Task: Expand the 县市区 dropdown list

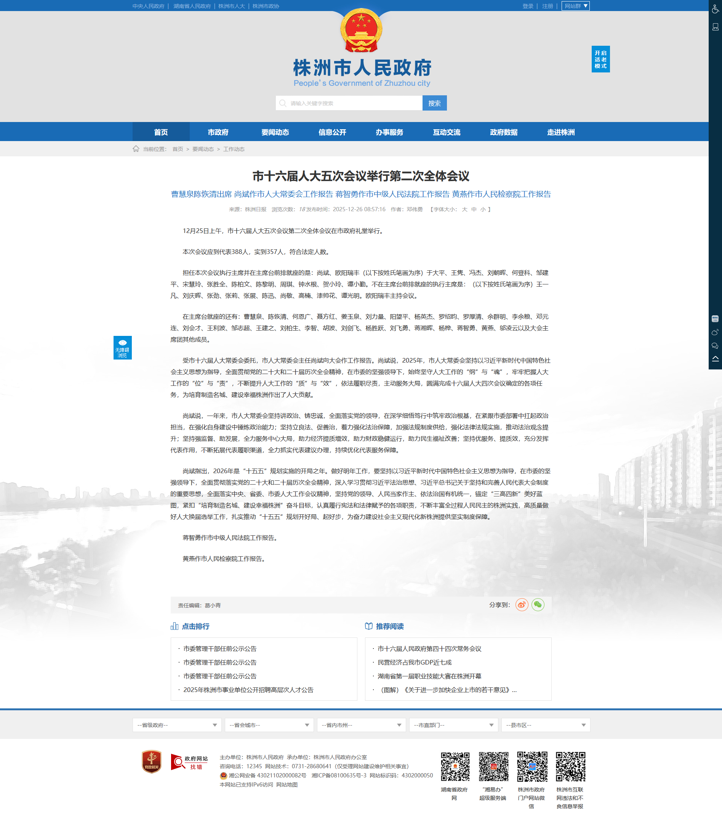Action: 545,725
